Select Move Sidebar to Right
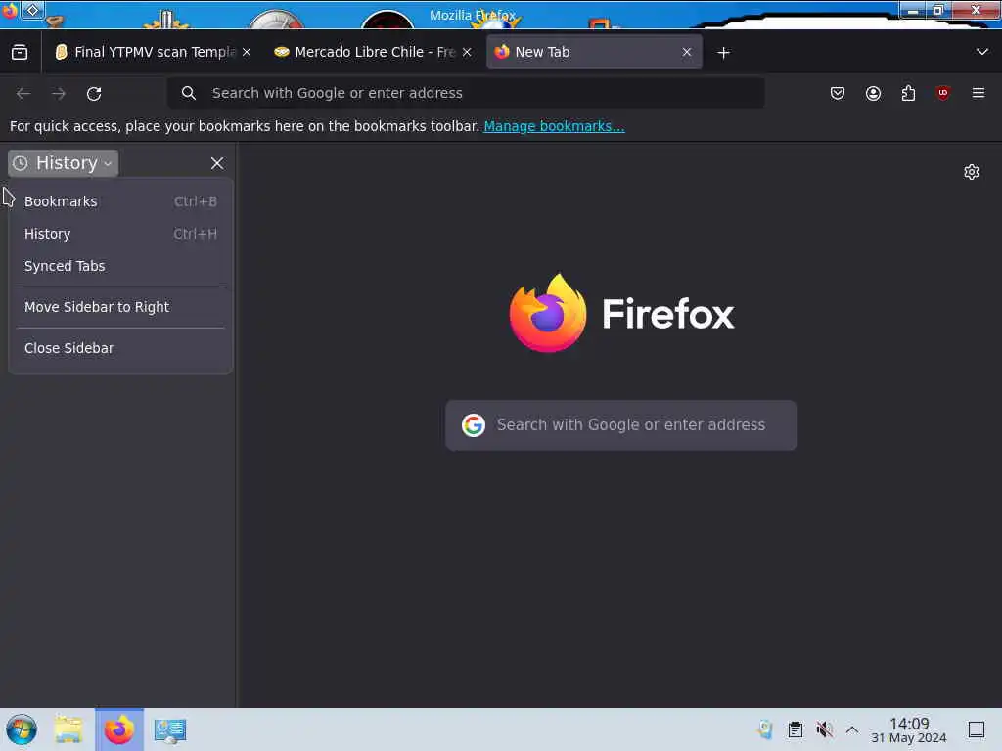Viewport: 1002px width, 751px height. 120,307
